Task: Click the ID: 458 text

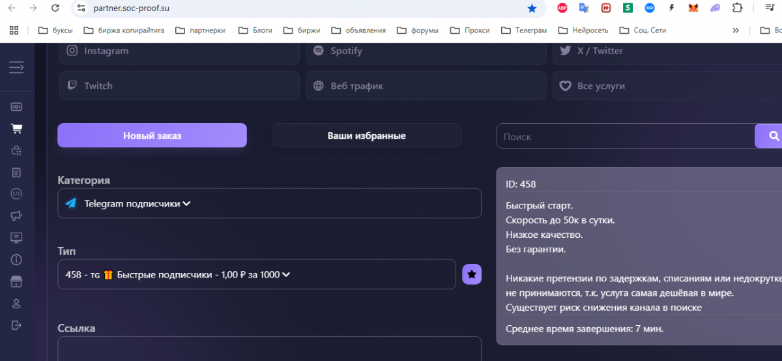Action: (521, 184)
